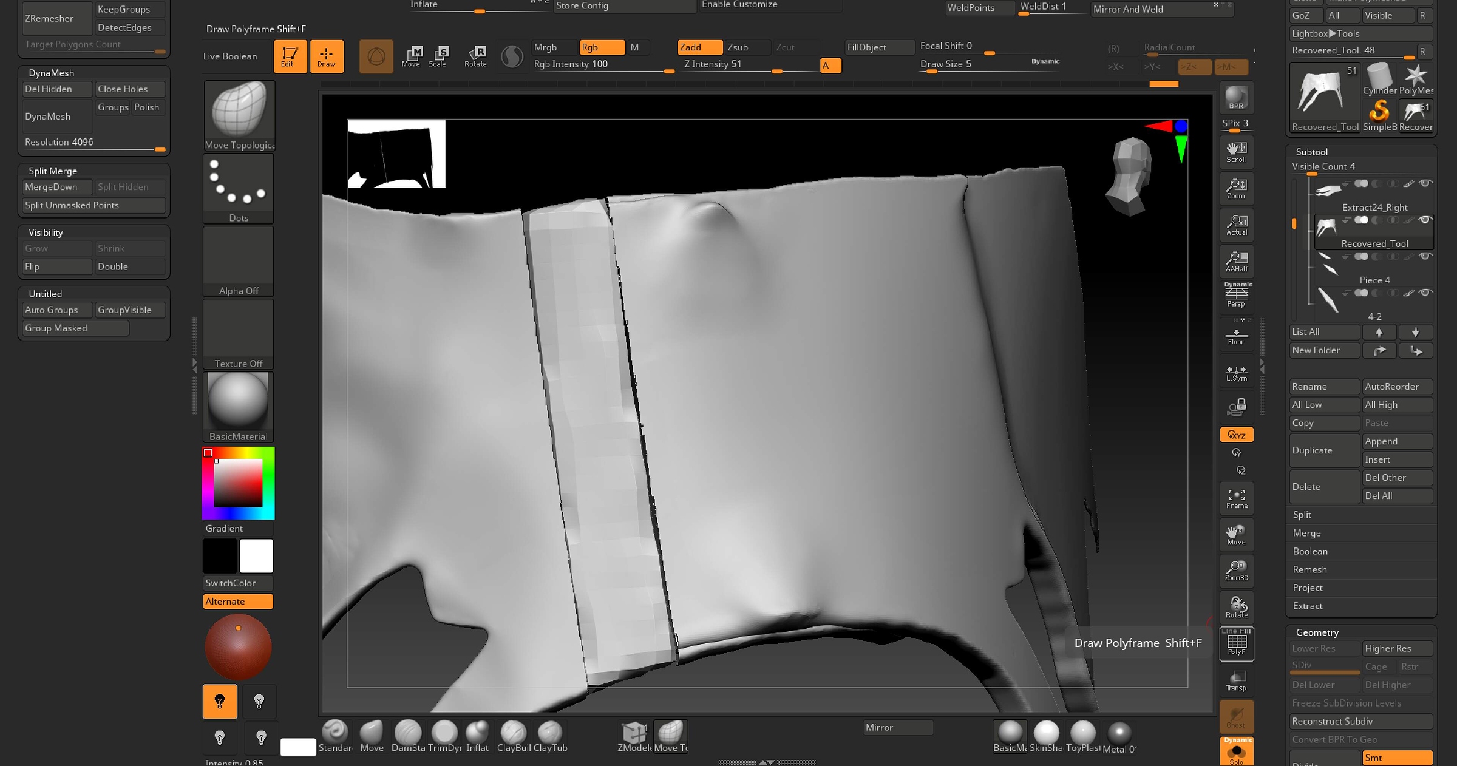Collapse the Geometry panel header
Viewport: 1457px width, 766px height.
[1317, 632]
